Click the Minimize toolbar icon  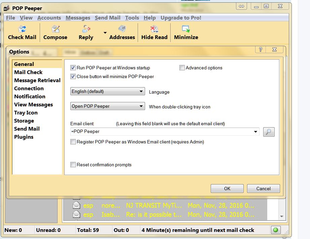pyautogui.click(x=186, y=29)
